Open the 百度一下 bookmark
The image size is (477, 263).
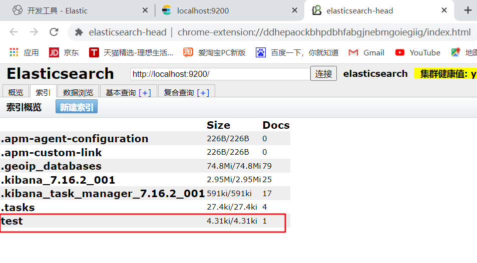(297, 52)
